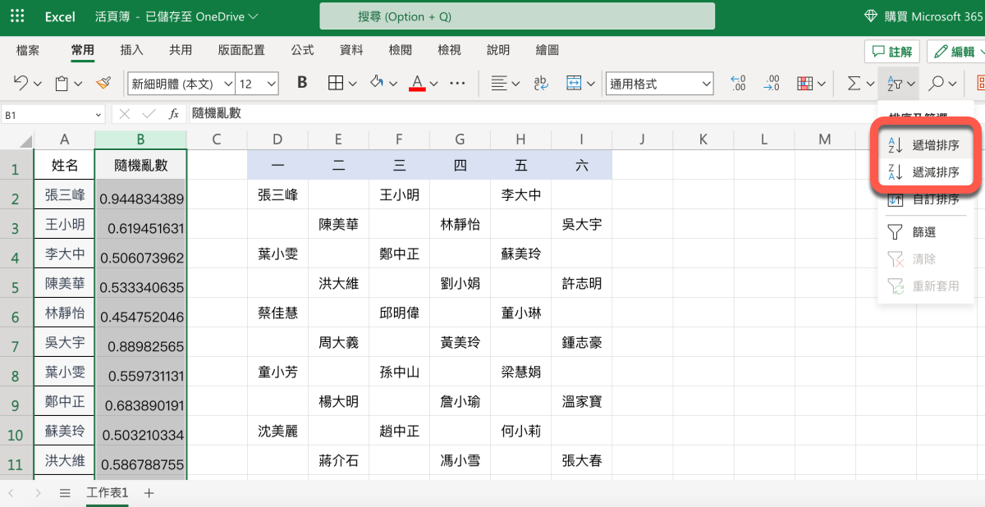Add a new sheet with plus icon

[149, 493]
